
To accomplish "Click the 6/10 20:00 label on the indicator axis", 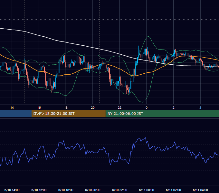I will point(93,190).
